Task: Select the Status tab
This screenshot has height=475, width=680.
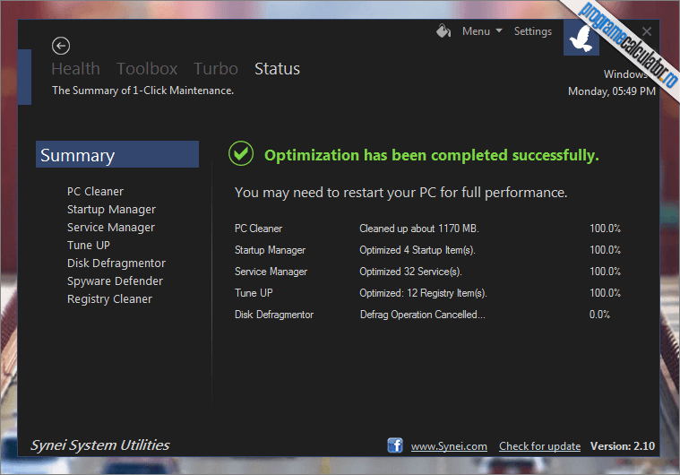Action: point(277,68)
